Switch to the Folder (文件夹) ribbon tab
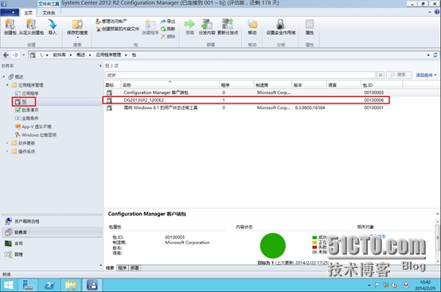 pyautogui.click(x=49, y=13)
